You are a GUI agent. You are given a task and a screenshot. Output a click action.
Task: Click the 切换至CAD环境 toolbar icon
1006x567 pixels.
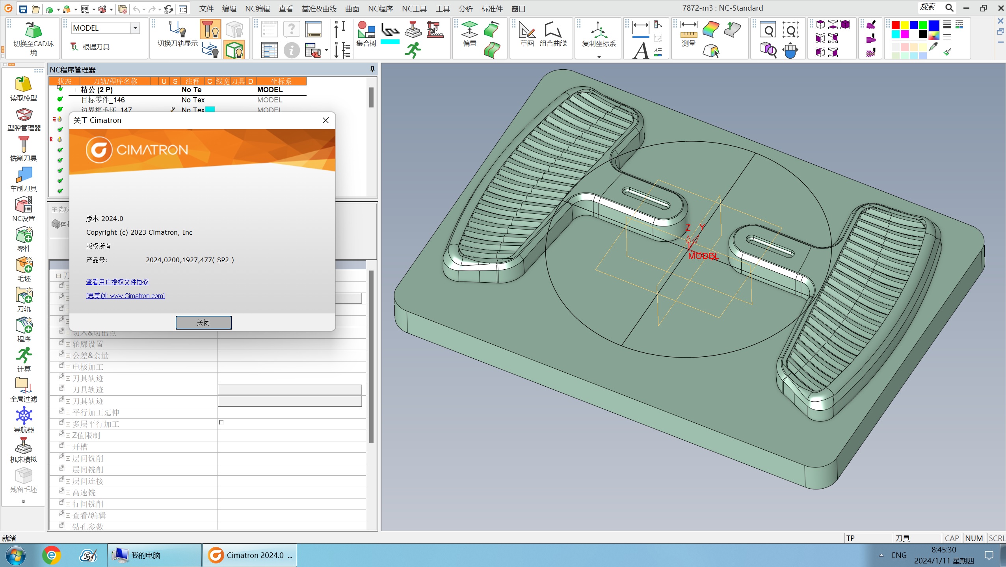[x=33, y=31]
